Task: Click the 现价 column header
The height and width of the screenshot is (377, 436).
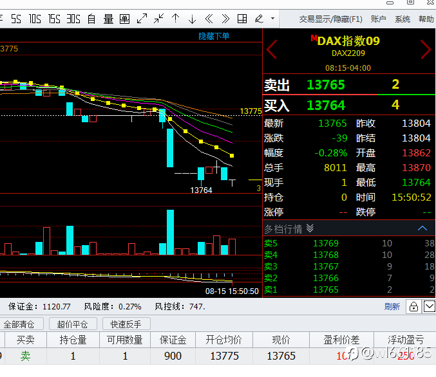Action: [281, 340]
